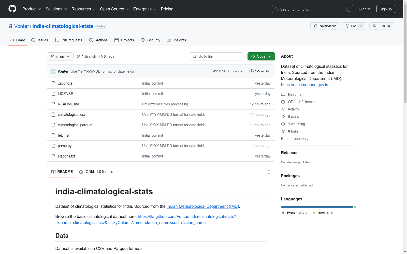This screenshot has width=407, height=254.
Task: Open the GitHub home logo
Action: tap(12, 9)
